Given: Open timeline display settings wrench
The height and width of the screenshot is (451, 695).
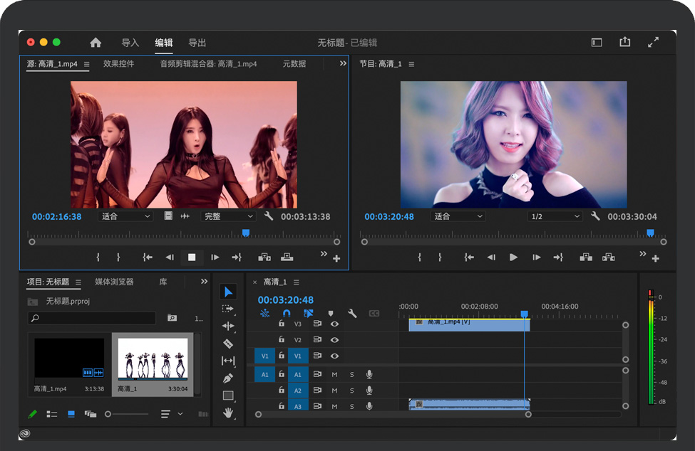Looking at the screenshot, I should point(352,313).
